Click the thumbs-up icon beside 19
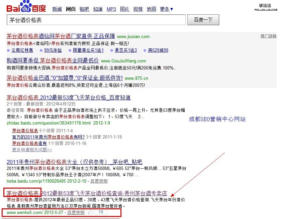The image size is (281, 219). coord(90,212)
